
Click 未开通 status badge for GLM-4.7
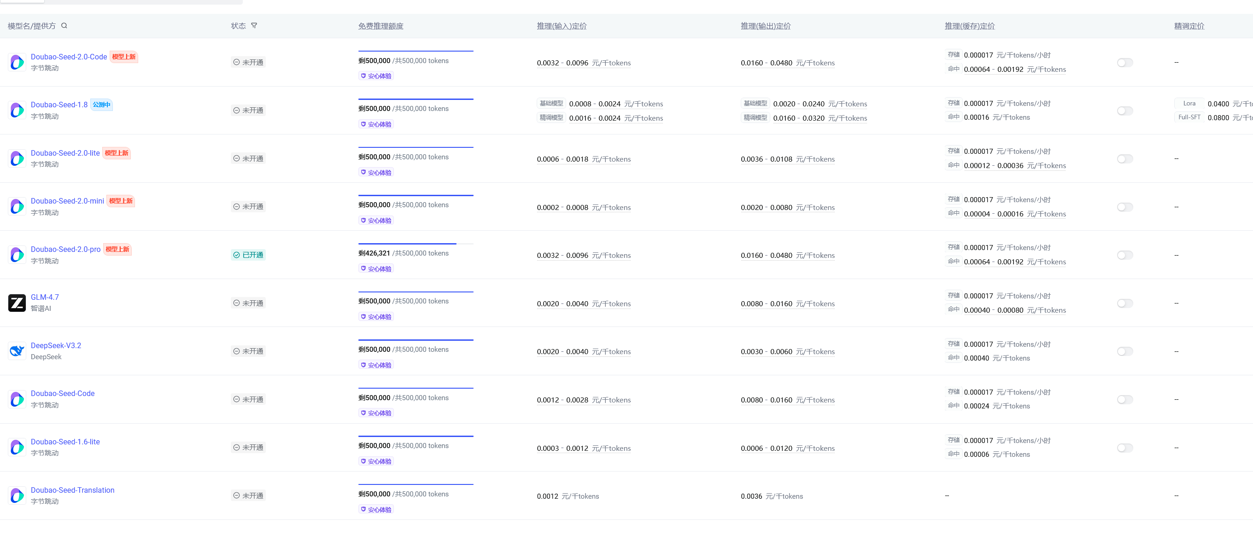pyautogui.click(x=248, y=303)
